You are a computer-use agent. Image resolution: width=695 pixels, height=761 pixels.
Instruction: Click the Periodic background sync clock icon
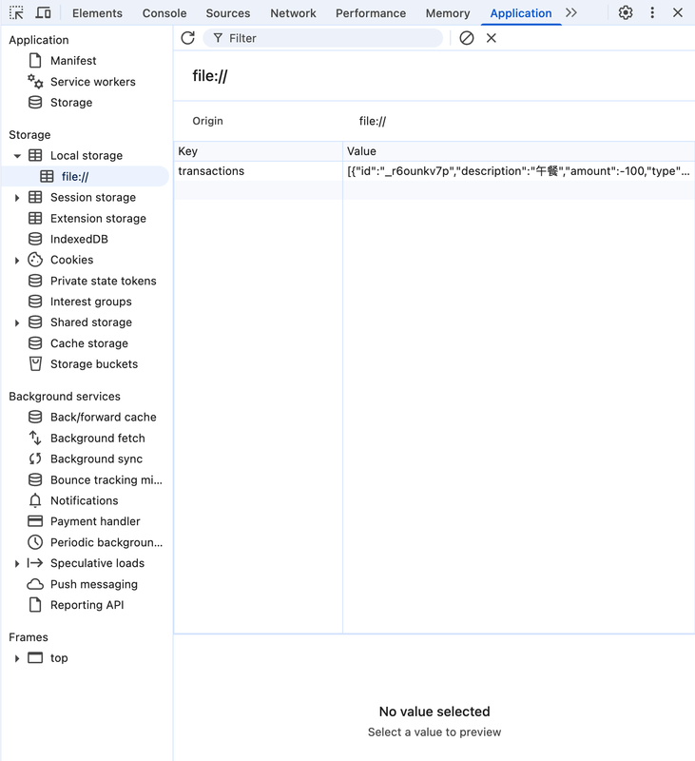pos(35,542)
